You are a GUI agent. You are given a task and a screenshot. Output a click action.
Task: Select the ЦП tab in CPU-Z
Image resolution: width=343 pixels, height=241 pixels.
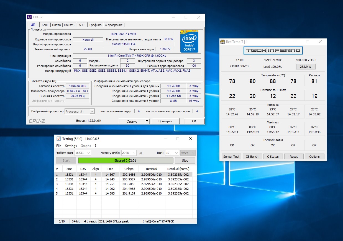coord(33,25)
